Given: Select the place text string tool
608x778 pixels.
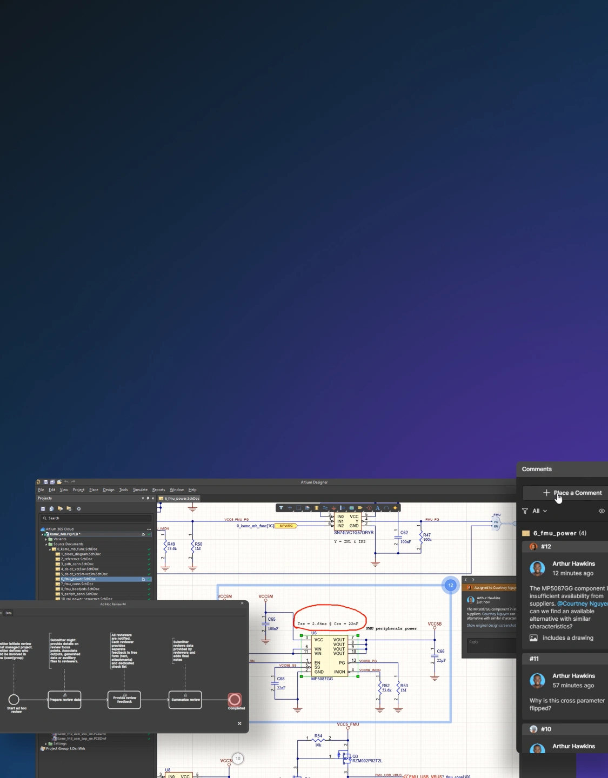Looking at the screenshot, I should coord(377,508).
